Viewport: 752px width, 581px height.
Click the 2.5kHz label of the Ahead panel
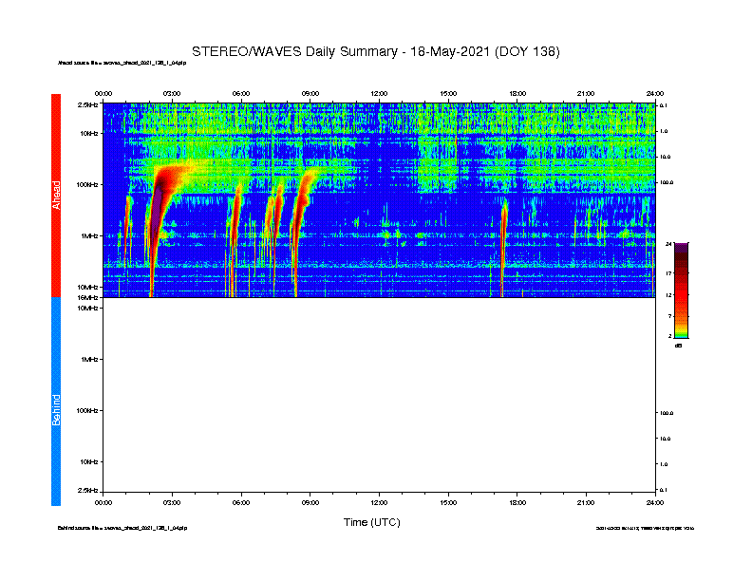(87, 104)
